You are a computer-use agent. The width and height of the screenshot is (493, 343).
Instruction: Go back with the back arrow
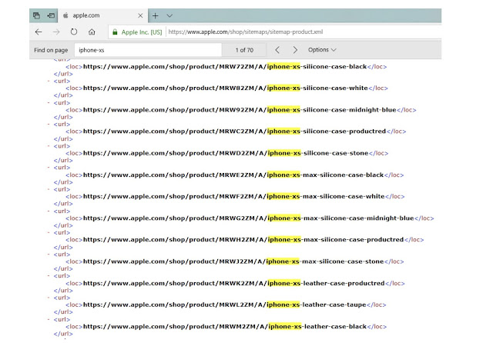tap(39, 32)
